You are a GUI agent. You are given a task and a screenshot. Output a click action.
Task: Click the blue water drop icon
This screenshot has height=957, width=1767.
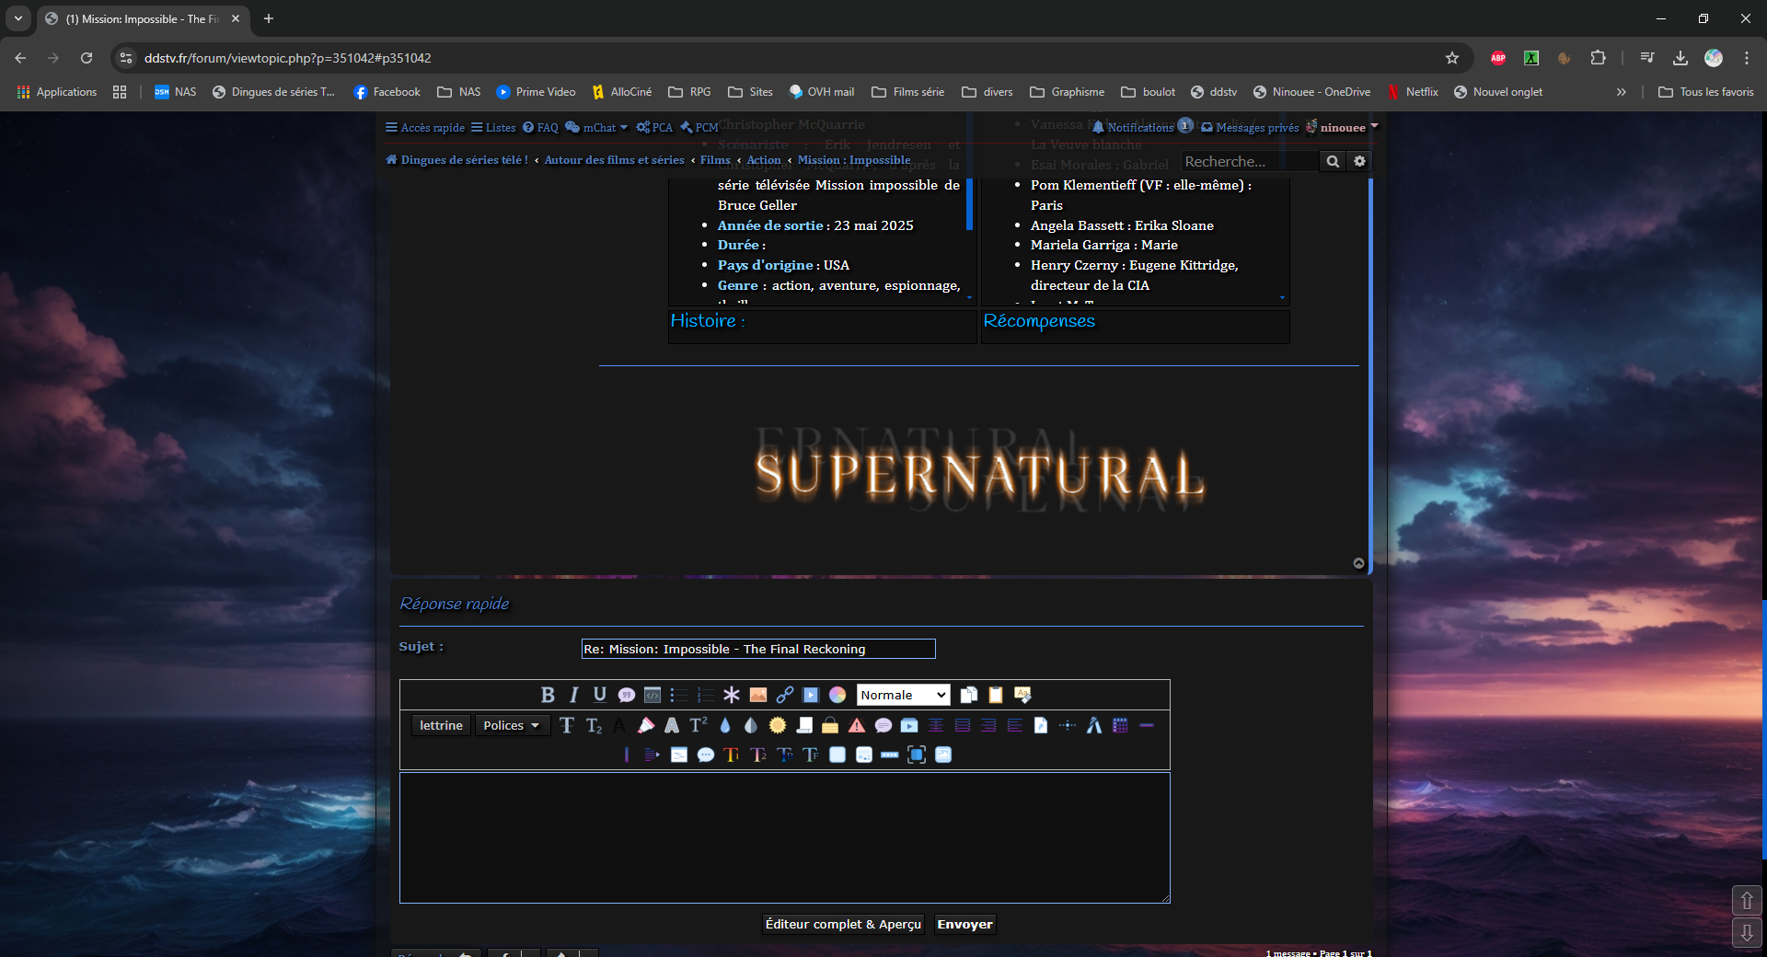pos(725,726)
